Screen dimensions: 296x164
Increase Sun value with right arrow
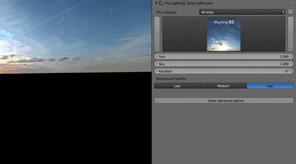coord(291,56)
